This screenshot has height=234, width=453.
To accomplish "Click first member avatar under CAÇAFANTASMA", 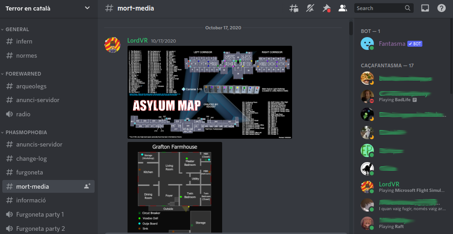I will point(367,78).
